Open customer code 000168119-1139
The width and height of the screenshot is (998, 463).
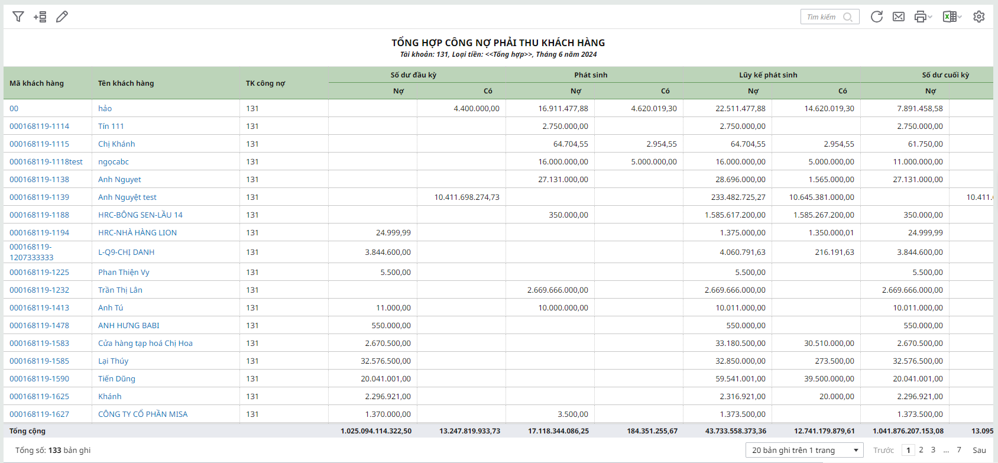(40, 197)
